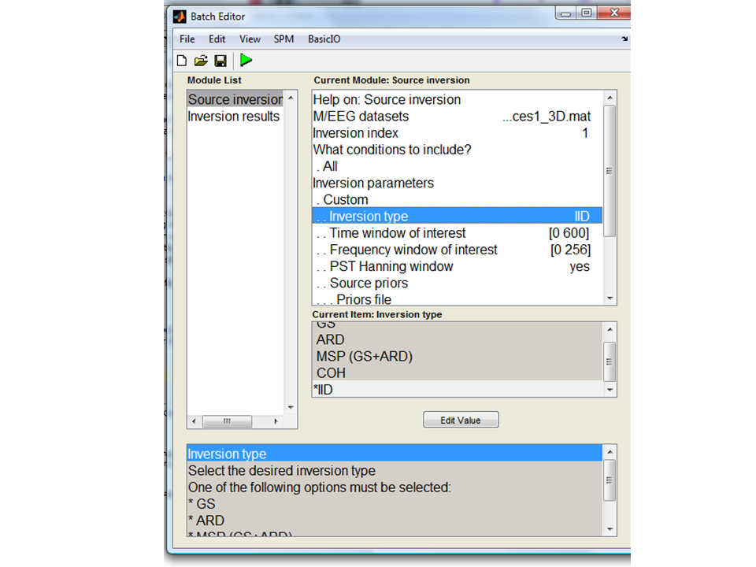Select Inversion results in Module List
Image resolution: width=756 pixels, height=567 pixels.
click(x=233, y=117)
